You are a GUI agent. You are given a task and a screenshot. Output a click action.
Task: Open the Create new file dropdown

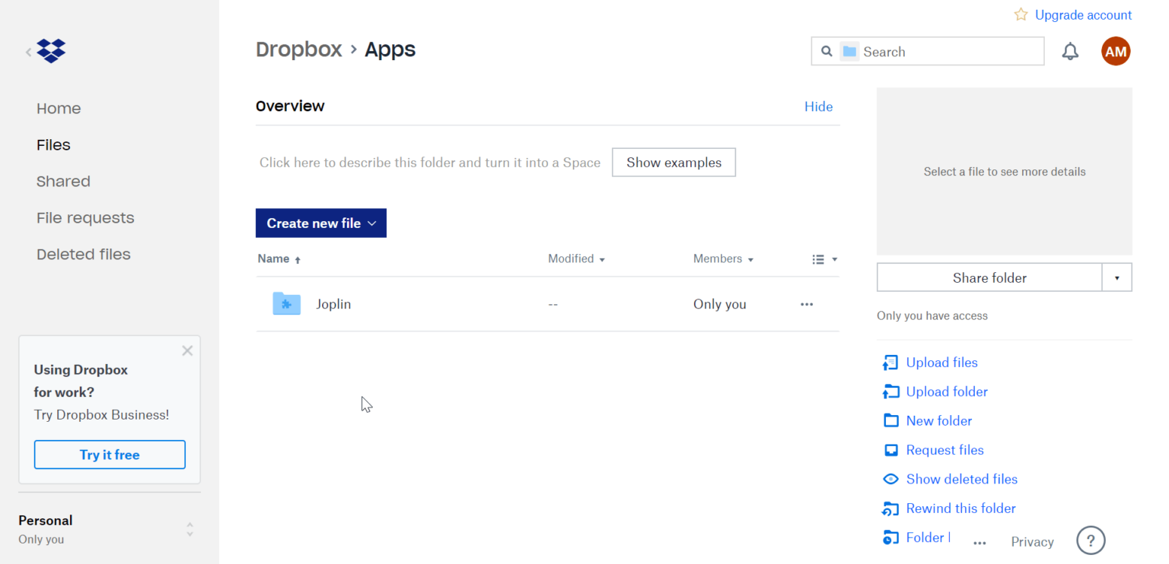pyautogui.click(x=320, y=223)
